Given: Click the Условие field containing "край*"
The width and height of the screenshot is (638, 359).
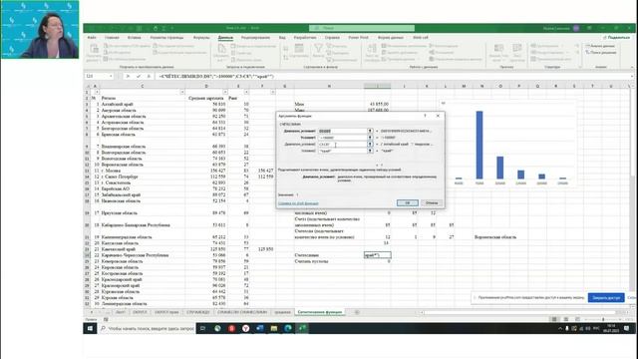Looking at the screenshot, I should [342, 151].
